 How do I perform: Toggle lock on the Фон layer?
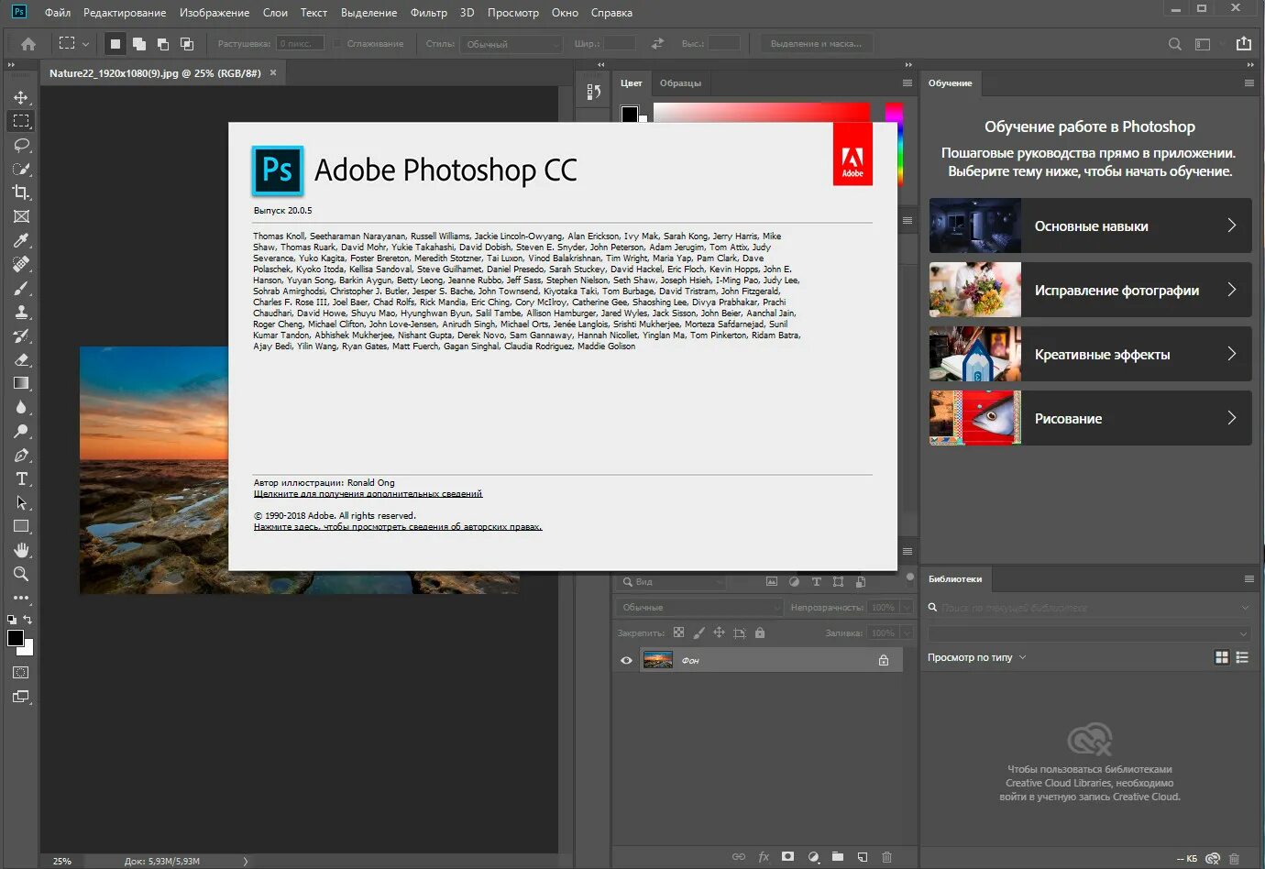click(884, 660)
